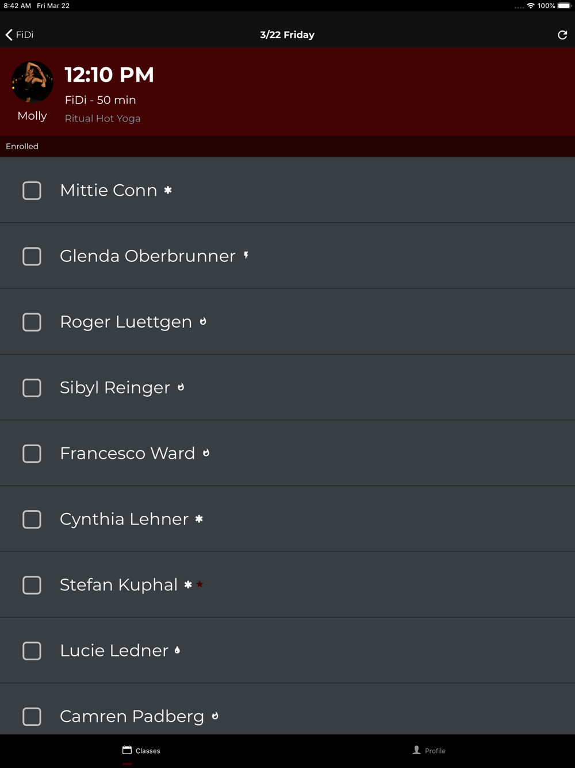575x768 pixels.
Task: Select the Lucie Ledner name row
Action: 114,651
